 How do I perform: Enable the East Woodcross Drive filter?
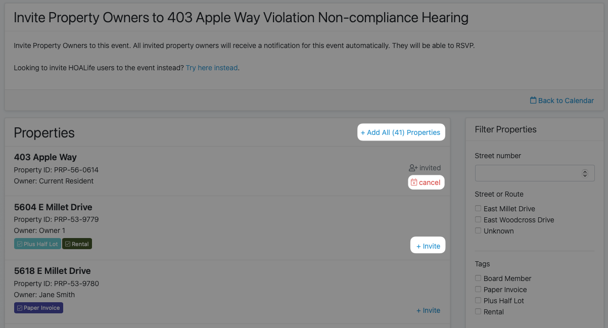point(478,219)
